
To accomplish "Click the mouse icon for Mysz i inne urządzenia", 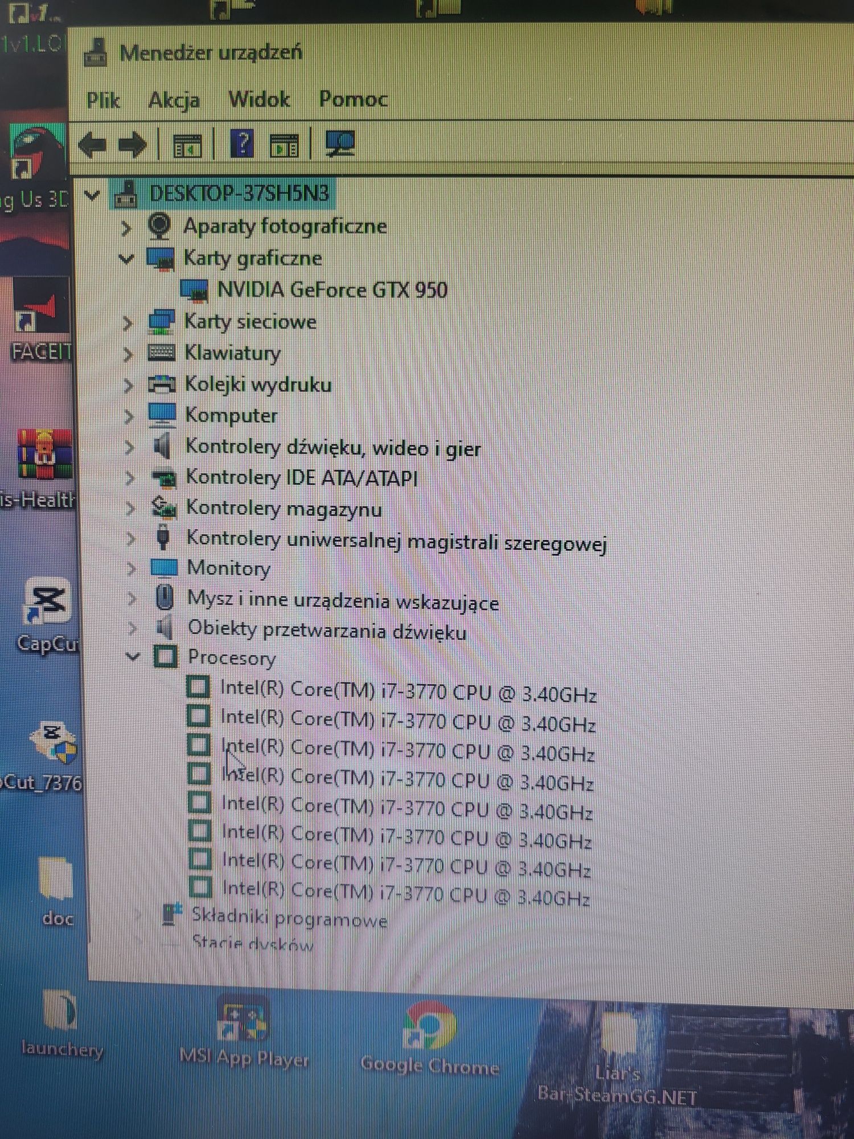I will click(165, 597).
